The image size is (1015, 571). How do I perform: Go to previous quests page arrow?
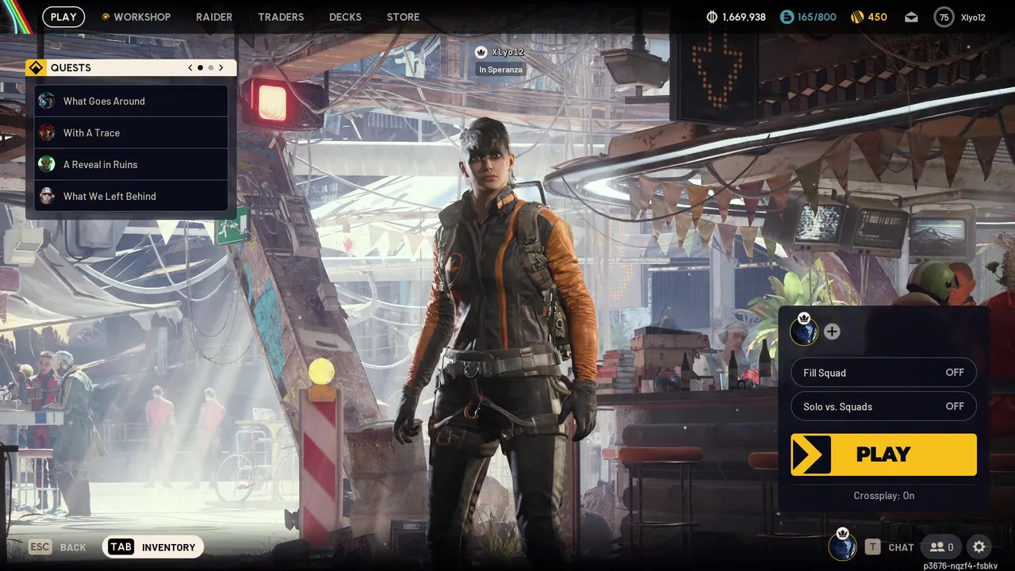(x=190, y=67)
